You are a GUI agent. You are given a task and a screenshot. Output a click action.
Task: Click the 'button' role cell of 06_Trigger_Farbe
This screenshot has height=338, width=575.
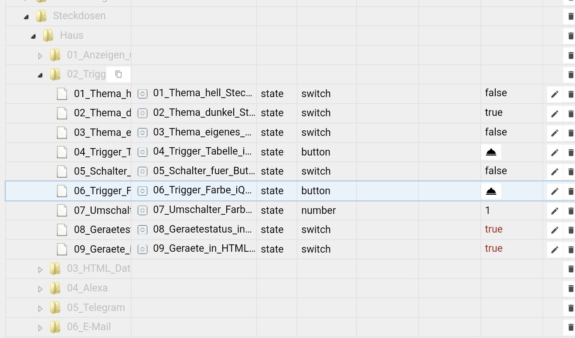(316, 191)
